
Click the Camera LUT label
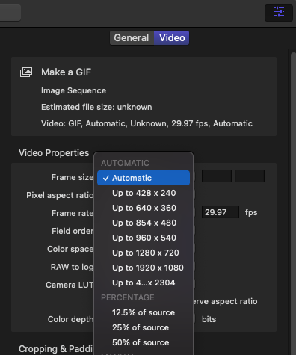[70, 285]
